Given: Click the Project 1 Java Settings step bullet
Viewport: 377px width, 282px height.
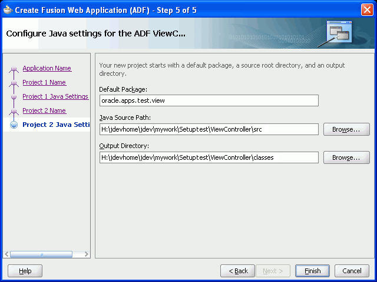Looking at the screenshot, I should click(14, 96).
